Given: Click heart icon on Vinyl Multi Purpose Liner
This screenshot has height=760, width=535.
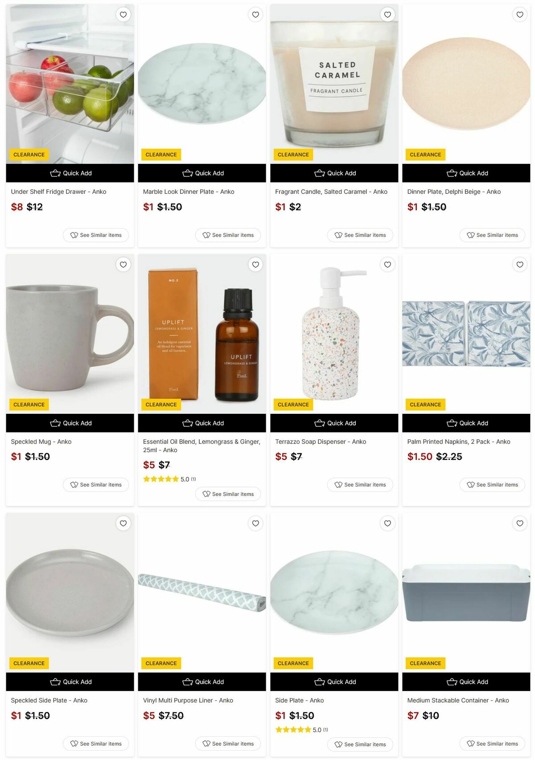Looking at the screenshot, I should click(x=255, y=523).
